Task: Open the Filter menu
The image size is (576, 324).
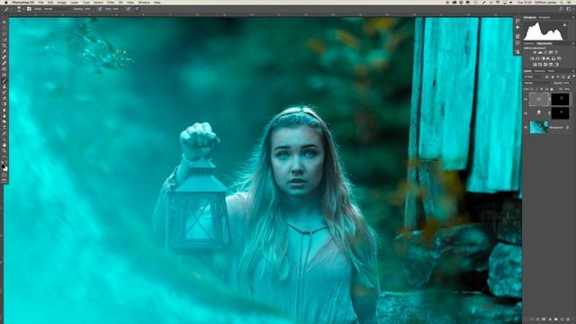Action: point(111,2)
